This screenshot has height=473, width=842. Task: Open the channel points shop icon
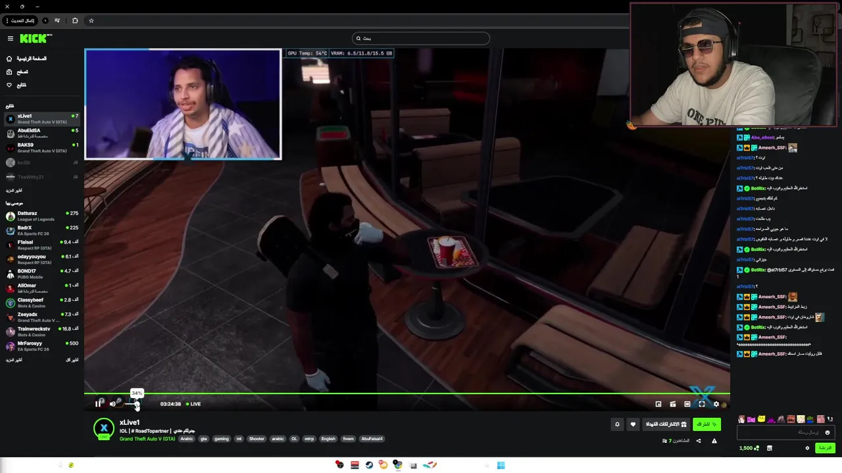[770, 448]
